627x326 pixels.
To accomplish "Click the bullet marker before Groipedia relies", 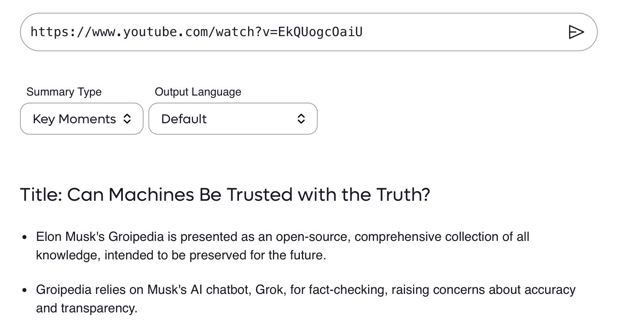I will point(25,290).
